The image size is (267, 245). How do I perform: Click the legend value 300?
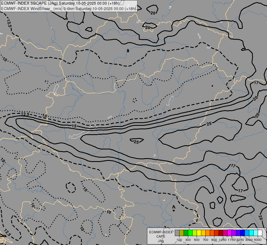pyautogui.click(x=188, y=240)
